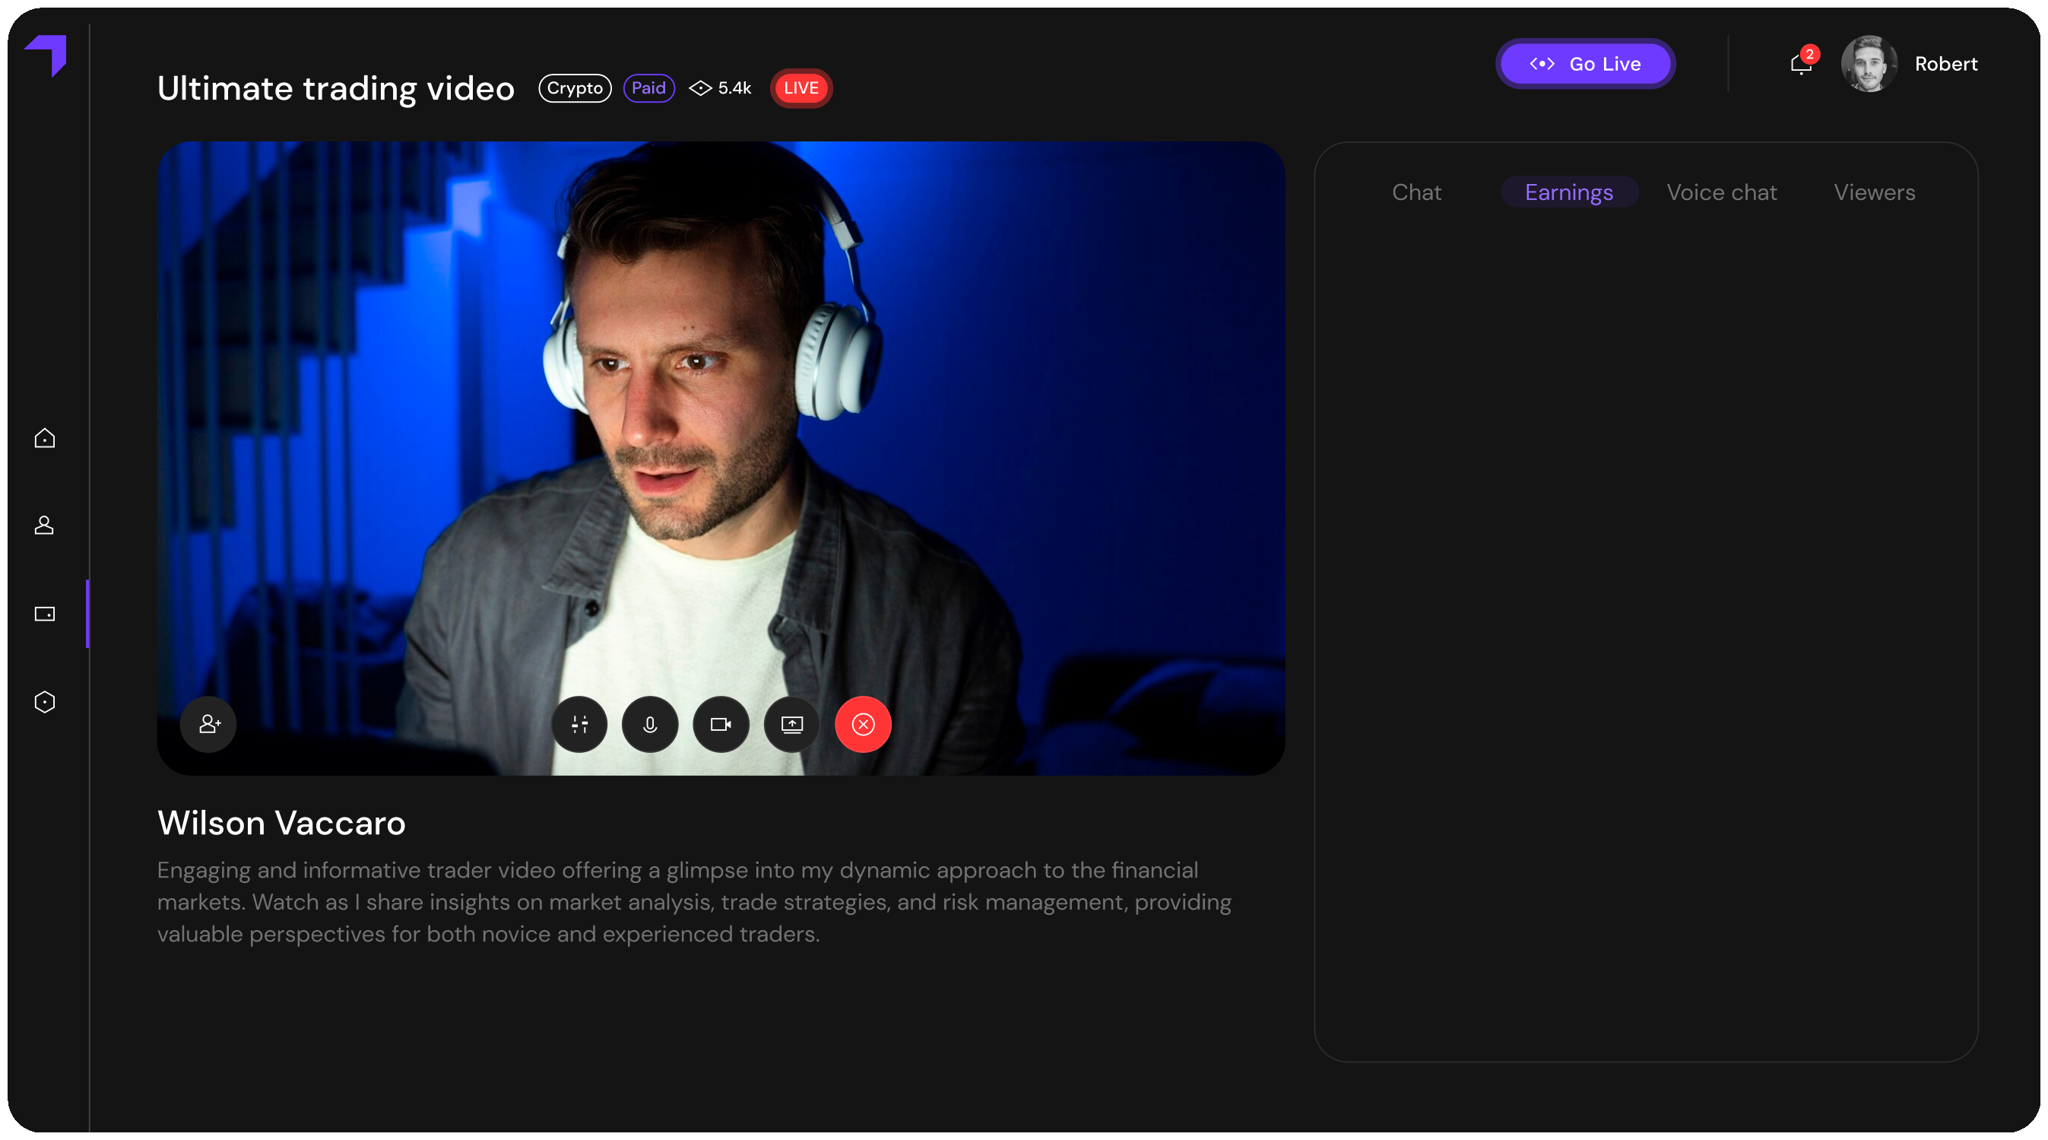The image size is (2048, 1140).
Task: Switch to the Viewers tab
Action: coord(1875,192)
